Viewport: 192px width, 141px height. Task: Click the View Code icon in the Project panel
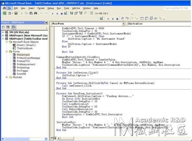[x=3, y=27]
